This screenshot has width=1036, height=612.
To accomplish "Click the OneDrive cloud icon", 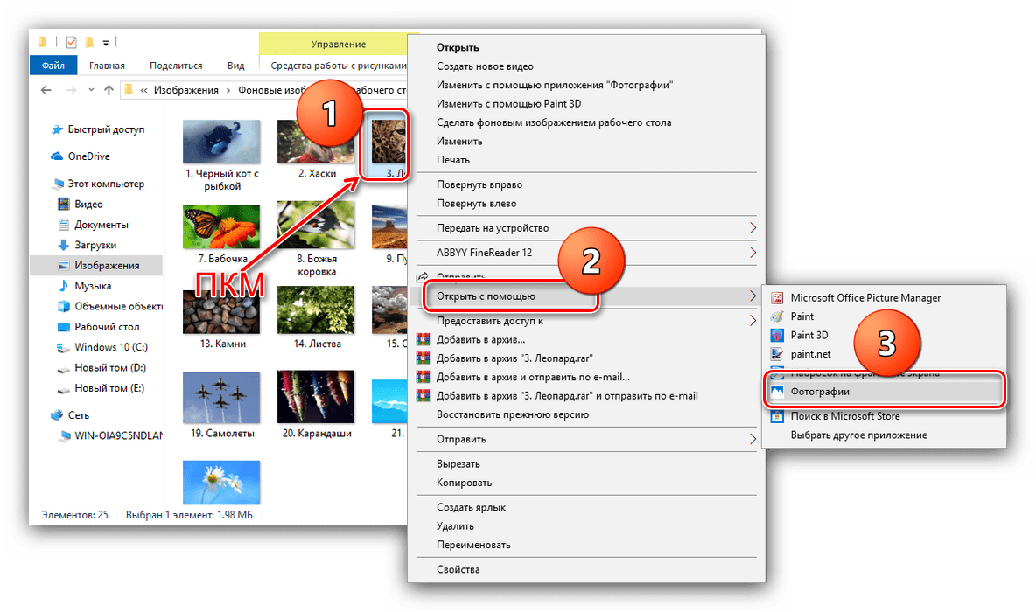I will click(x=57, y=156).
